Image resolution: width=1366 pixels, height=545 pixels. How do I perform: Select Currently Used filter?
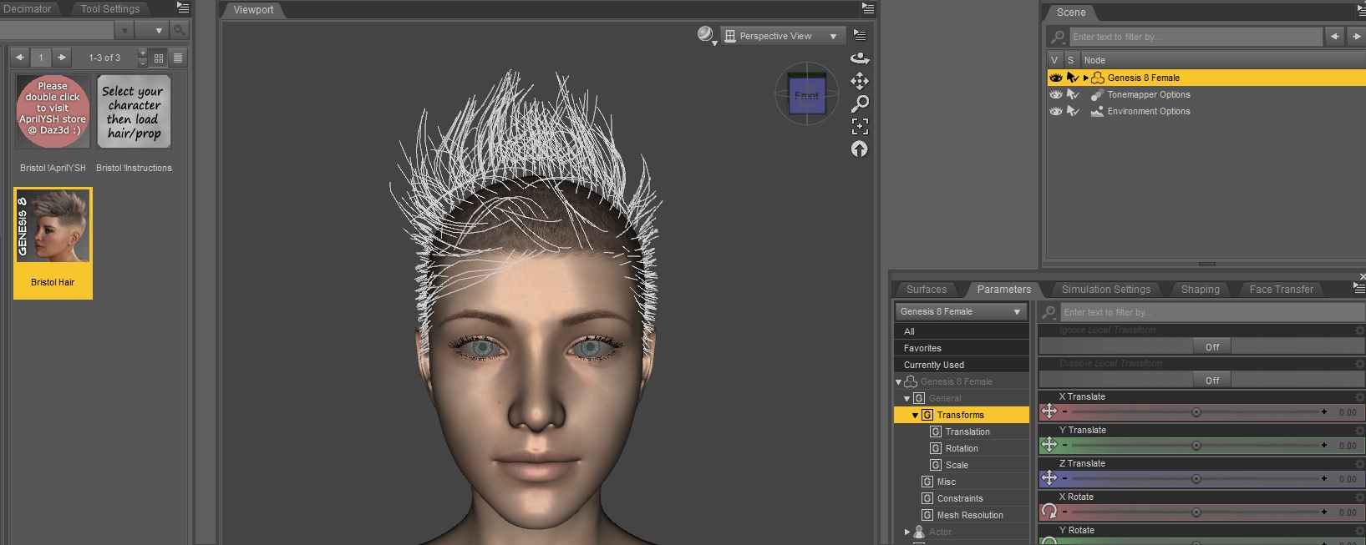click(934, 365)
